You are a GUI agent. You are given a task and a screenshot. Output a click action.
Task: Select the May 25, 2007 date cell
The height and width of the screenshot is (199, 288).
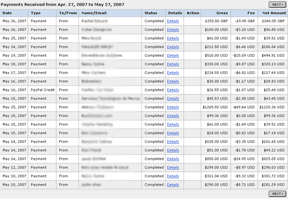tap(15, 38)
